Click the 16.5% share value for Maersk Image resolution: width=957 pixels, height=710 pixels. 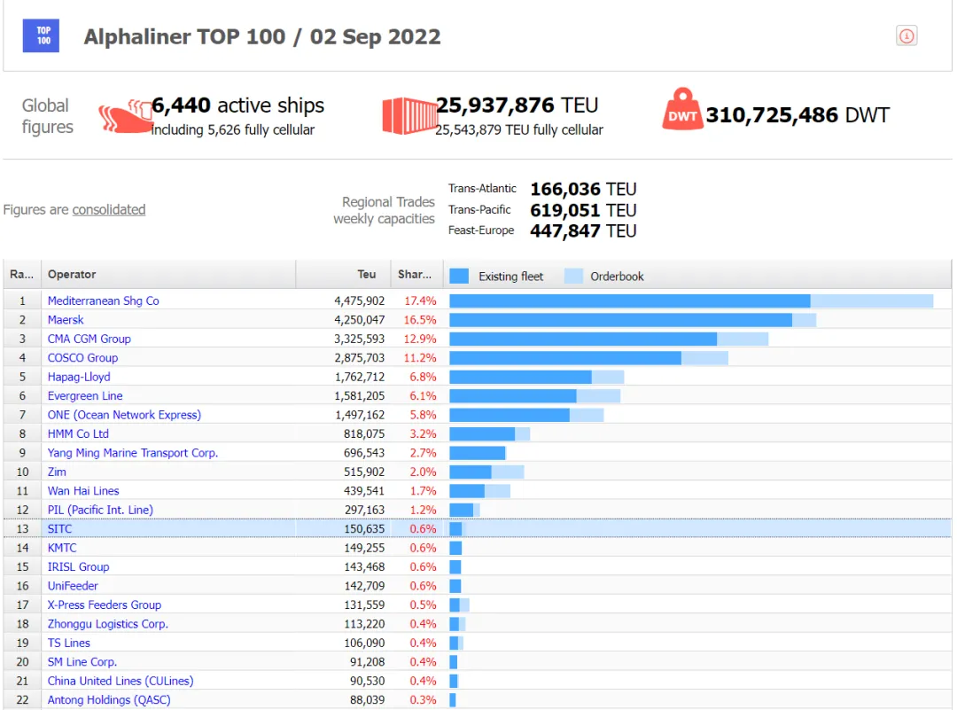point(420,319)
